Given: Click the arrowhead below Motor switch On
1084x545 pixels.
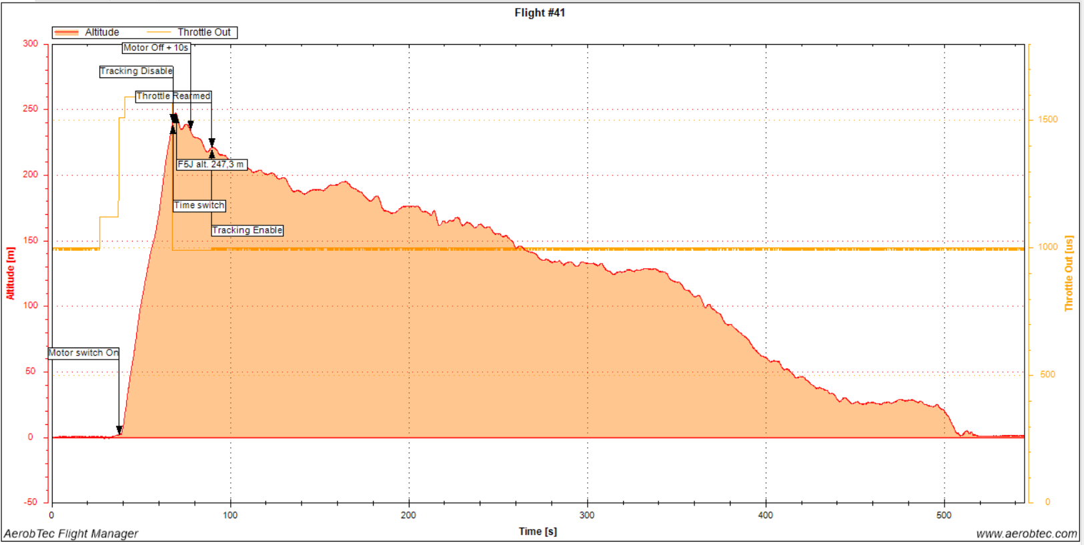Looking at the screenshot, I should click(119, 430).
